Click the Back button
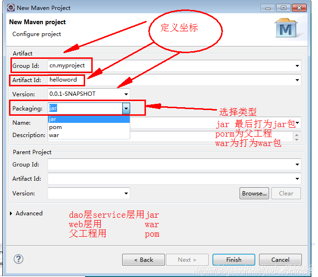Image resolution: width=318 pixels, height=277 pixels. (x=144, y=259)
